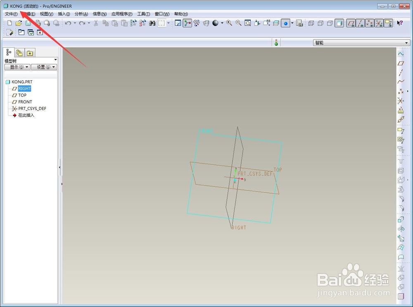
Task: Open an existing file with folder icon
Action: (19, 23)
